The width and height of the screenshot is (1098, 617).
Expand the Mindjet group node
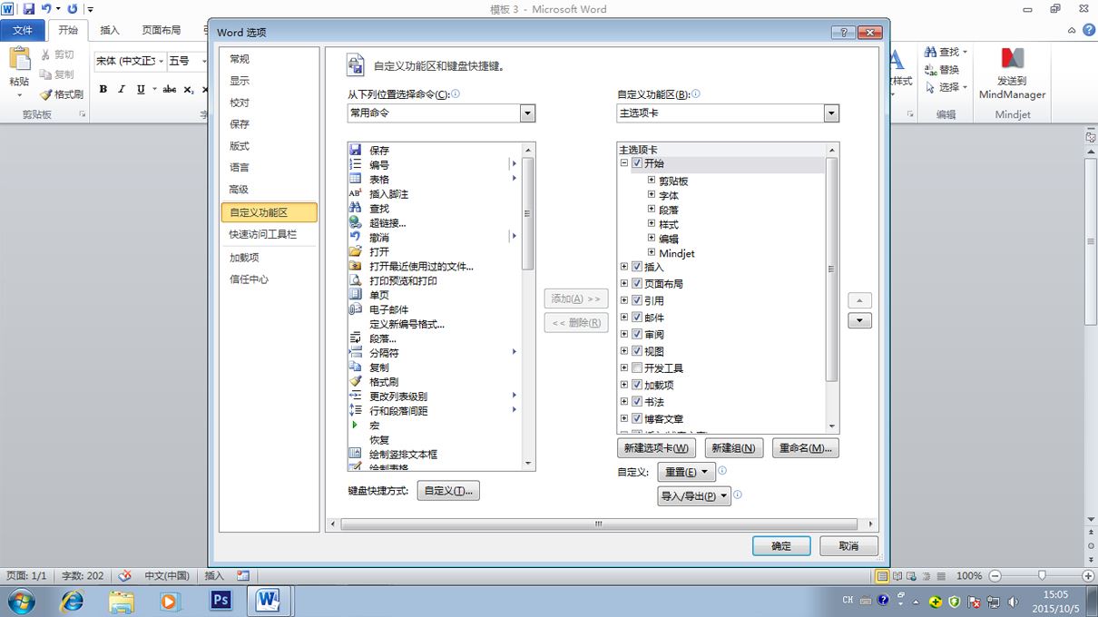652,253
